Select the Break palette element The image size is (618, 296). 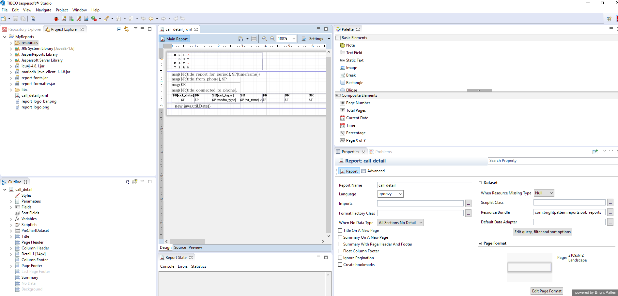click(x=348, y=75)
